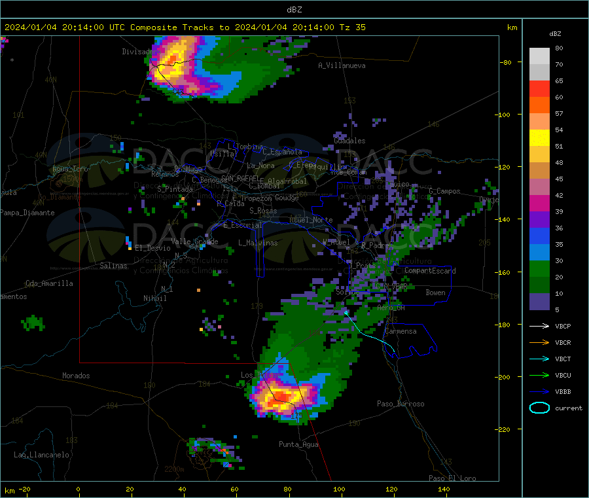Select the light blue 30-35 dBZ swatch
This screenshot has height=498, width=589.
[x=539, y=253]
